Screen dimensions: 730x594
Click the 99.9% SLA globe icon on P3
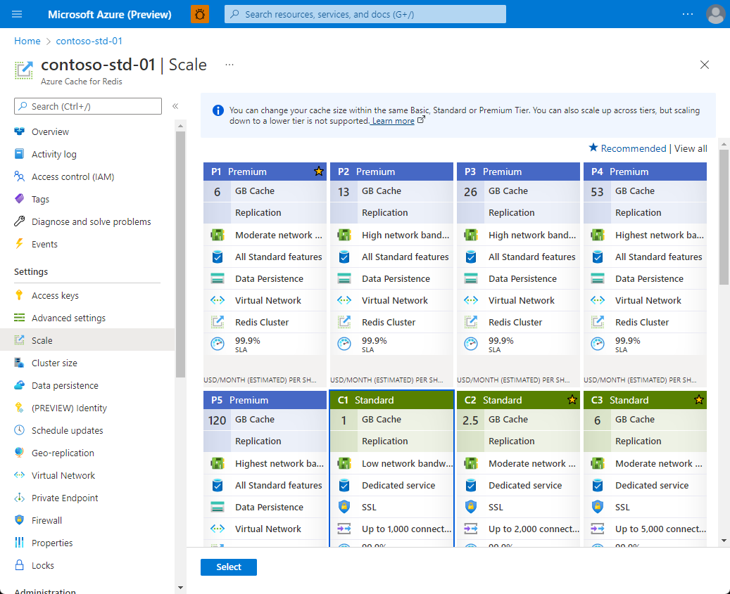470,343
